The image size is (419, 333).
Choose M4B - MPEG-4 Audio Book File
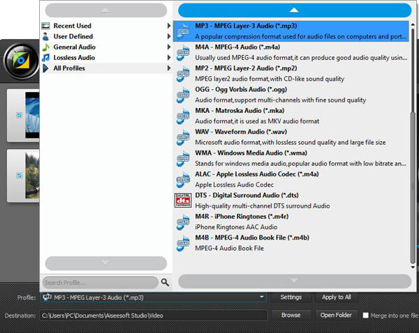291,243
